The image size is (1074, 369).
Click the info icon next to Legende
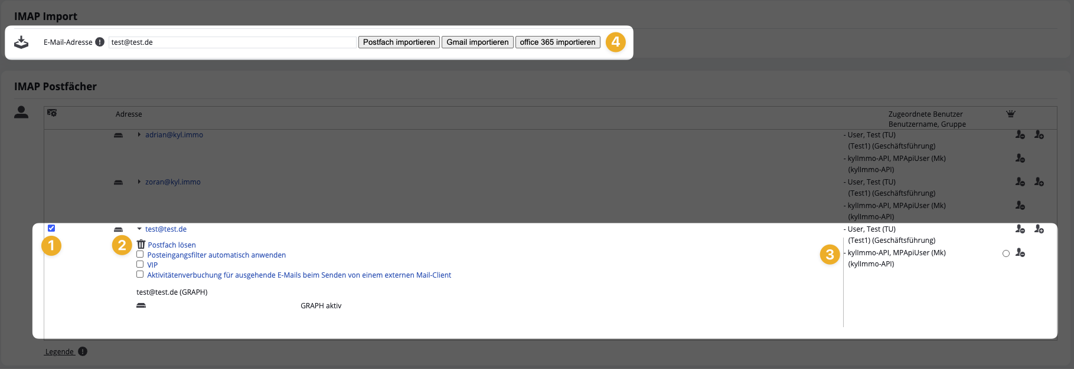pyautogui.click(x=83, y=351)
